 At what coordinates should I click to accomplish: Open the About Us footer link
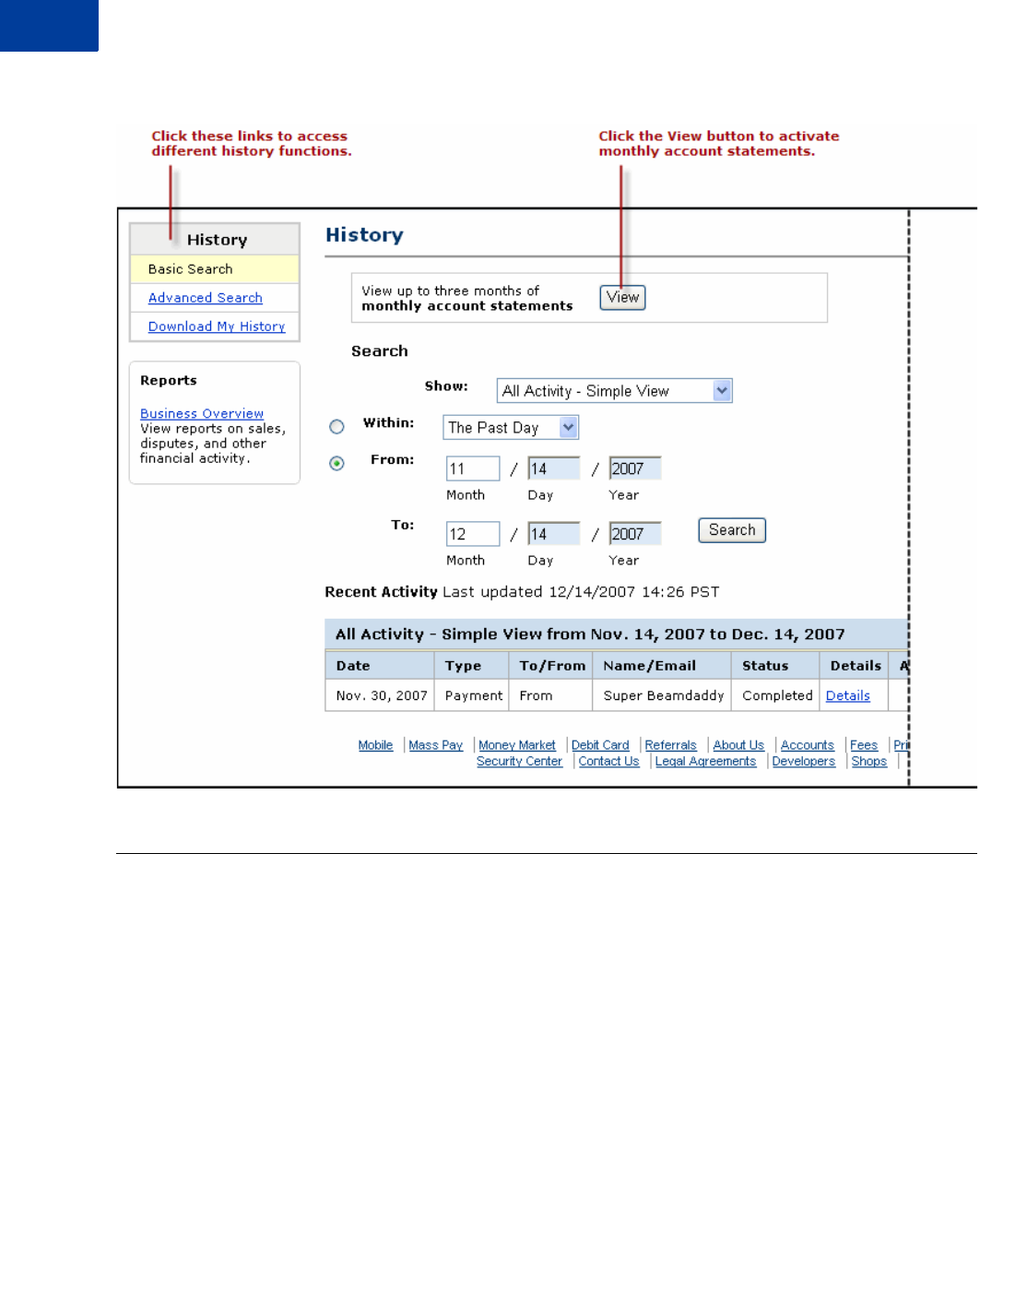(738, 745)
